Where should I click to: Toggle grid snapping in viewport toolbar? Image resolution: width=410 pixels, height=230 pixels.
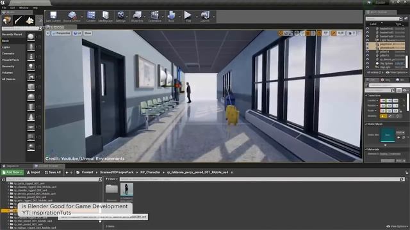(308, 33)
